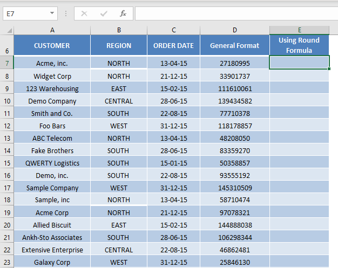
Task: Select cell containing Sample, inc
Action: click(52, 200)
